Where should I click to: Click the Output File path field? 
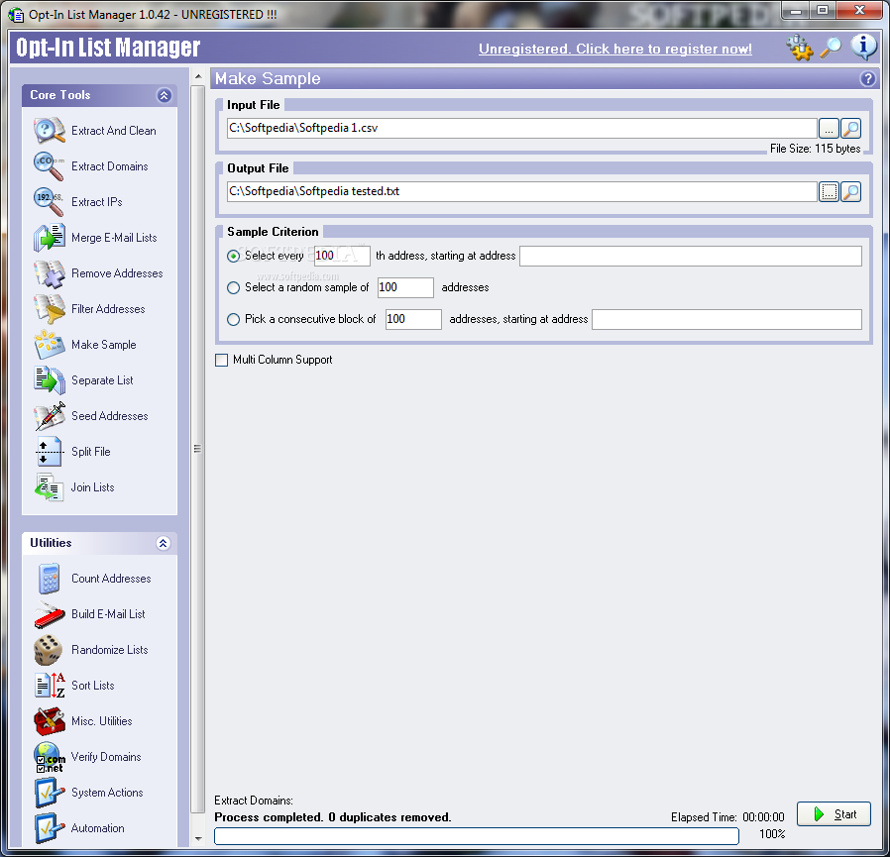click(x=521, y=192)
